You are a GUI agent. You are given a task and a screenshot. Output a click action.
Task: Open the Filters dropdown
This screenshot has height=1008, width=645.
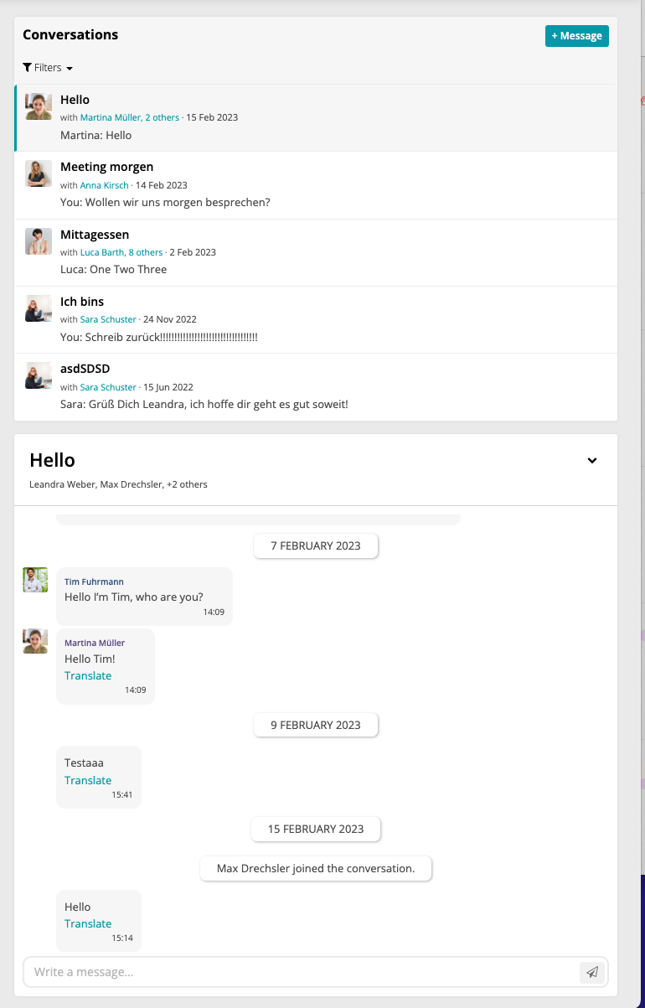(x=48, y=67)
